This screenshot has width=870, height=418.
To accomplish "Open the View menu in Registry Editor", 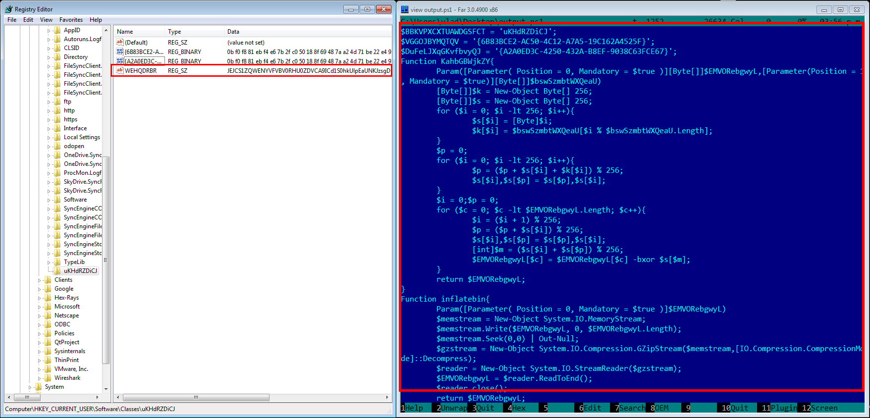I will [46, 20].
